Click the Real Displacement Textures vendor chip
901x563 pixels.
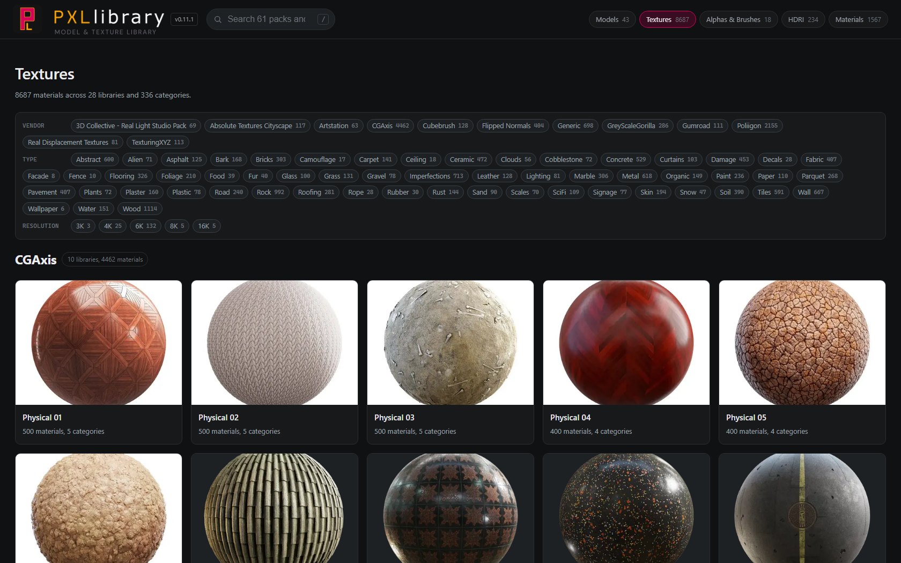(73, 143)
